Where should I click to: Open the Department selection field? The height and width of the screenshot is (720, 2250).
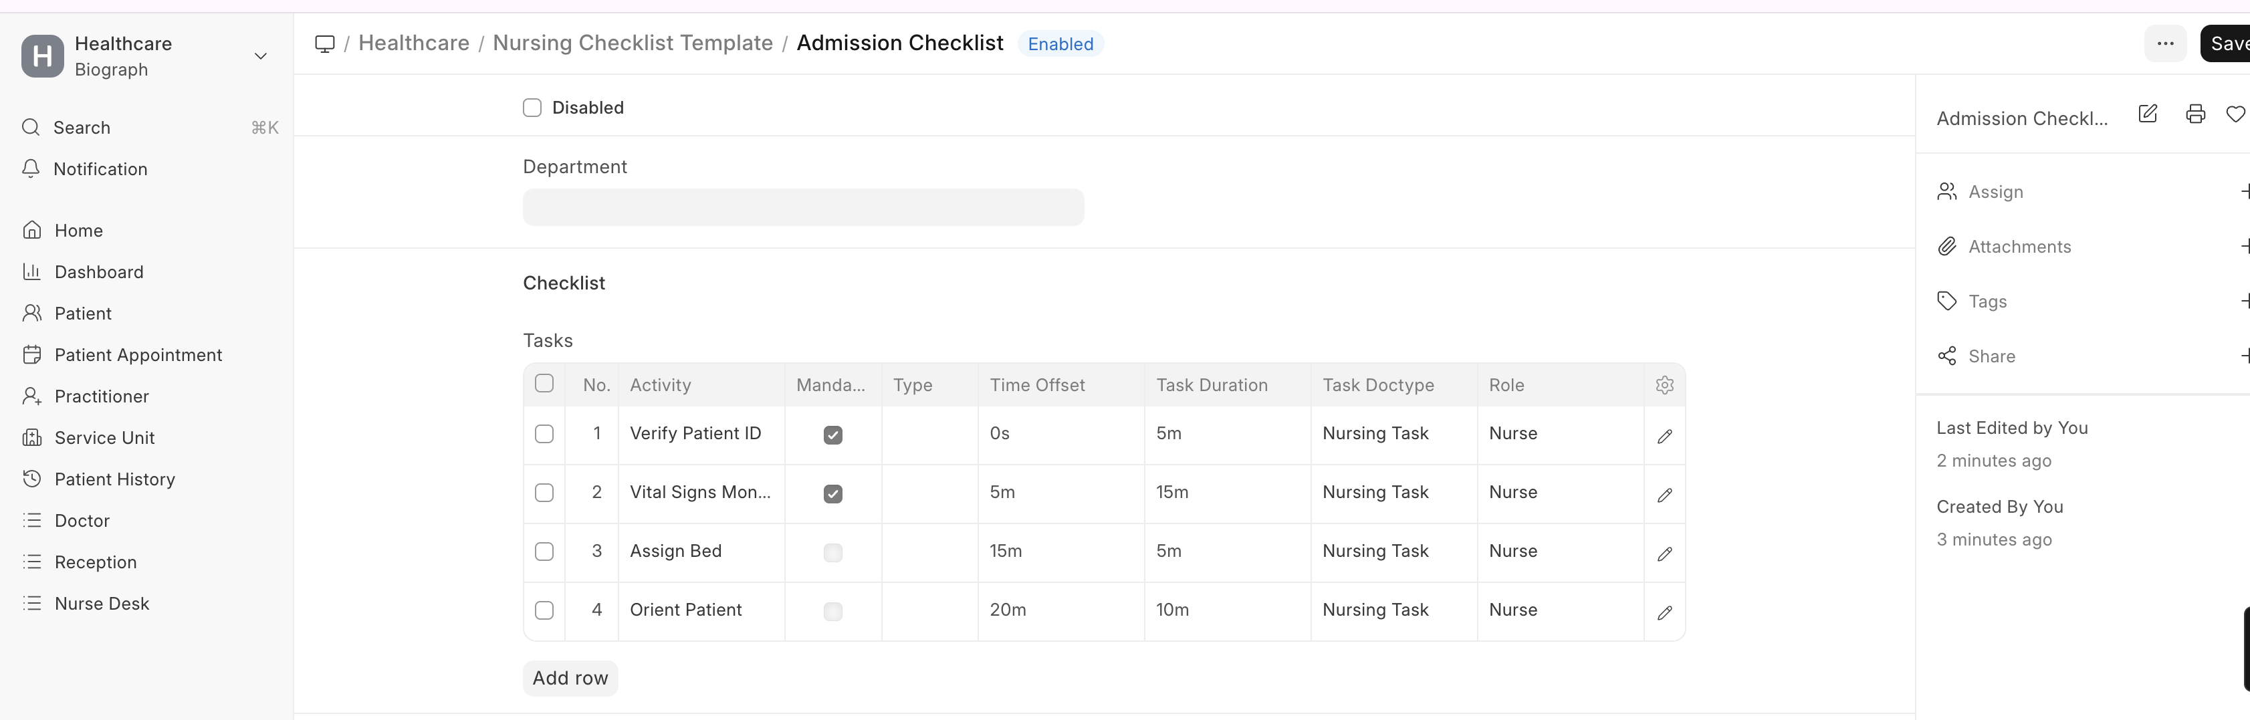click(802, 207)
